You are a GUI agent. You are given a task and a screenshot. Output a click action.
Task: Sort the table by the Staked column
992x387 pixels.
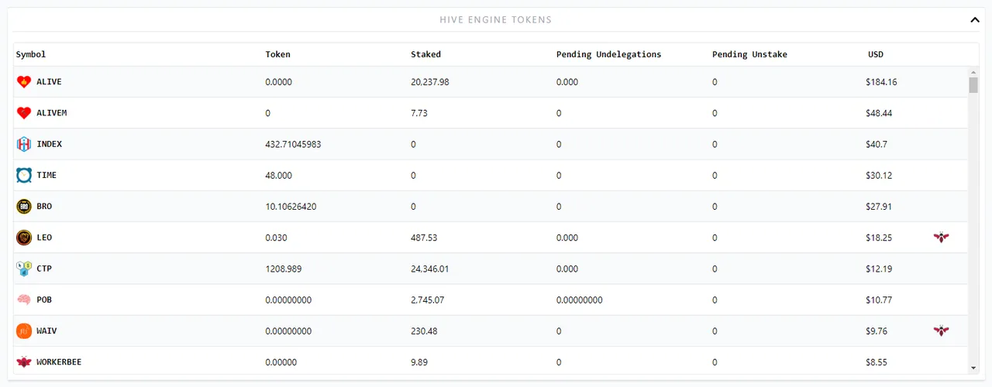pyautogui.click(x=425, y=54)
